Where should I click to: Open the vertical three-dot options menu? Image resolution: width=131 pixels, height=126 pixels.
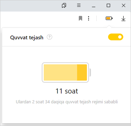pos(89,18)
